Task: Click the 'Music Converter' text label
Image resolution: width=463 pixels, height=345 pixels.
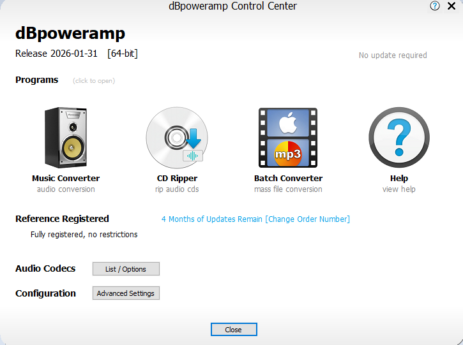Action: [x=66, y=179]
